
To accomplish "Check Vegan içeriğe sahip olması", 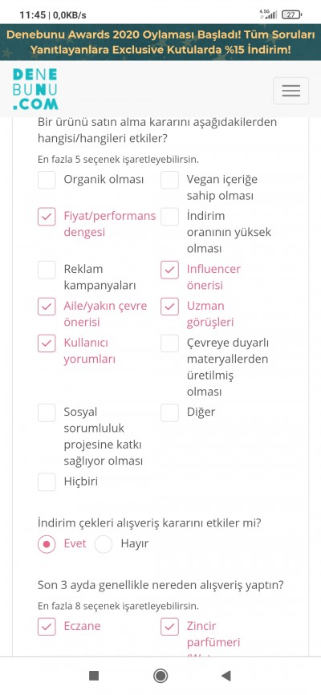I will pyautogui.click(x=169, y=180).
